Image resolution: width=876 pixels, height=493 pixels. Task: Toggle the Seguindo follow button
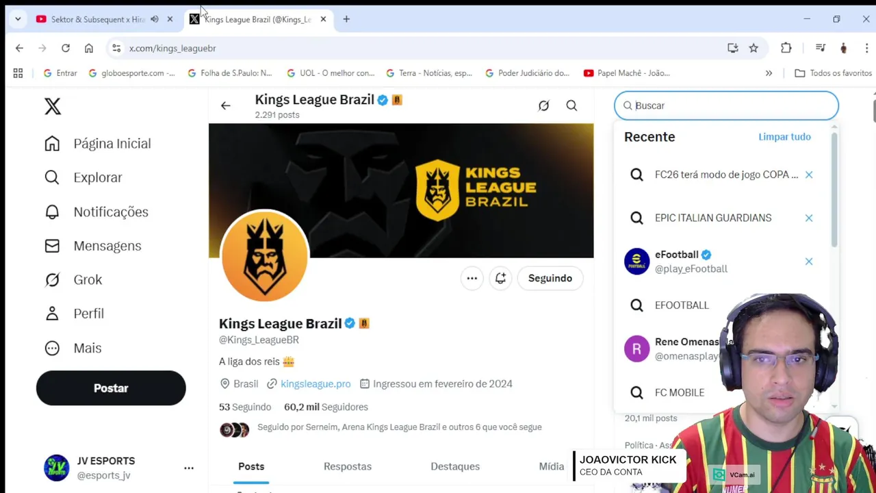click(550, 278)
